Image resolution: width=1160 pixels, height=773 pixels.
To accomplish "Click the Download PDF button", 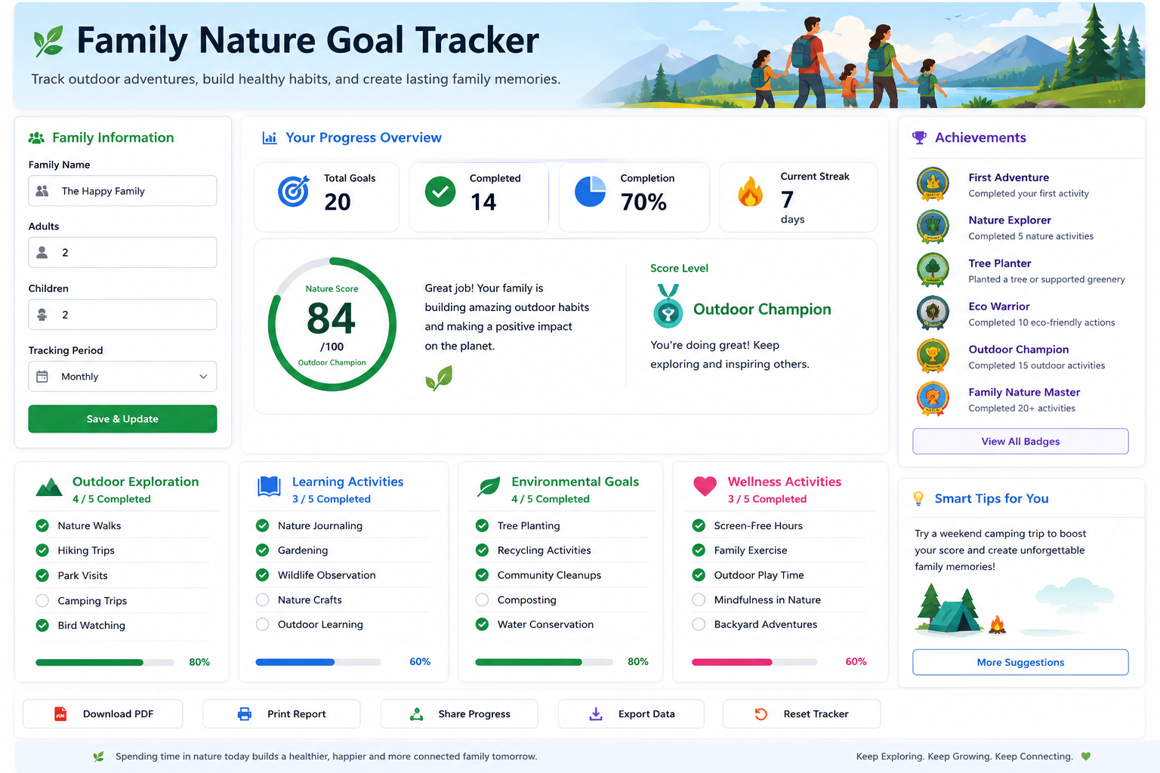I will pos(103,714).
